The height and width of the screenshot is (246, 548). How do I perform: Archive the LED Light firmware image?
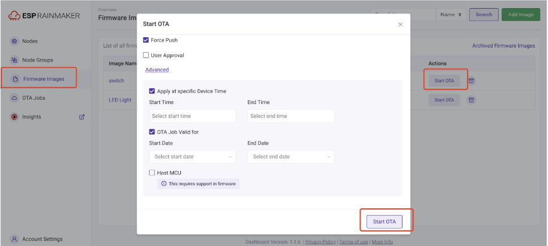[x=471, y=100]
